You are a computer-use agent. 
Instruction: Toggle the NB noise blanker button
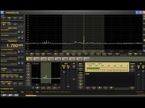click(x=74, y=68)
